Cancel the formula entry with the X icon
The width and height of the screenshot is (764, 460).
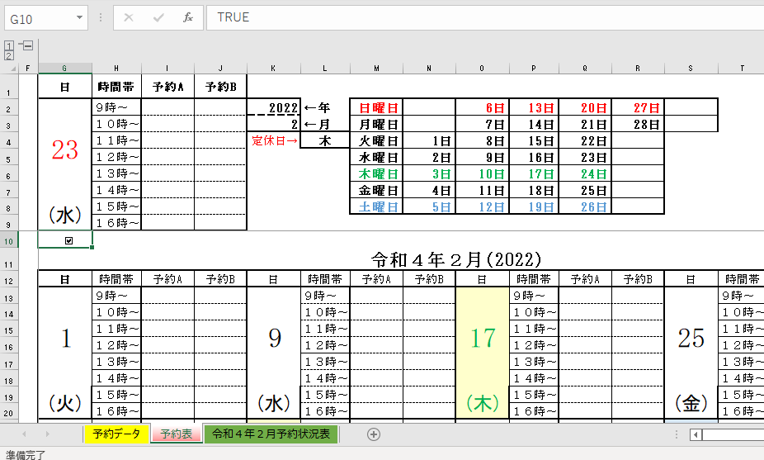pos(129,17)
